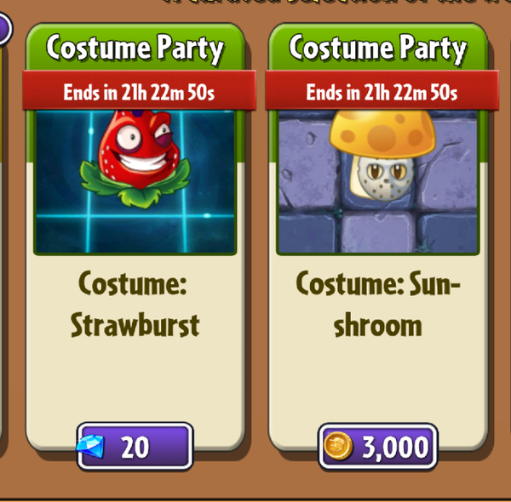Click the 'Costume: Sun-shroom' title text

[378, 304]
